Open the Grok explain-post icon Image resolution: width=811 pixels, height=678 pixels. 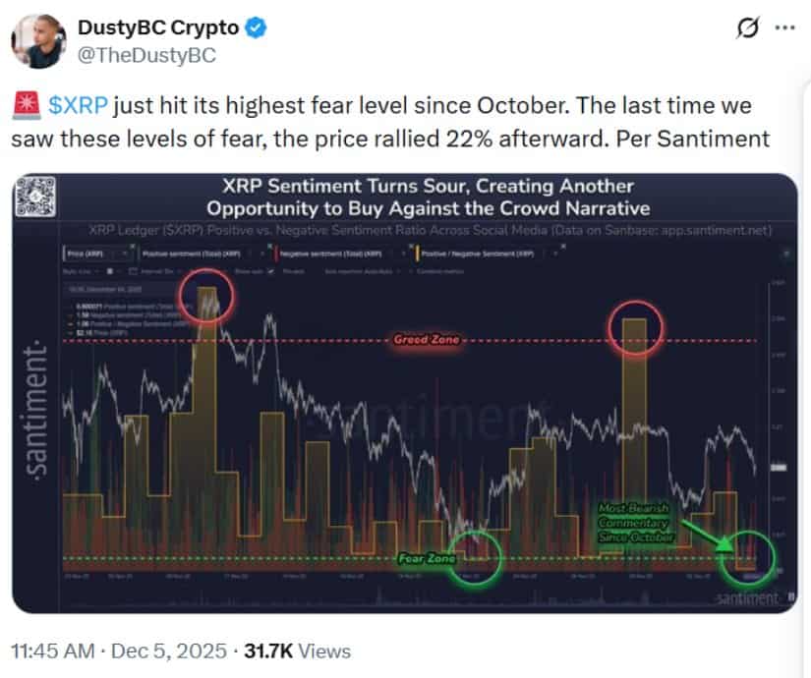click(x=746, y=28)
